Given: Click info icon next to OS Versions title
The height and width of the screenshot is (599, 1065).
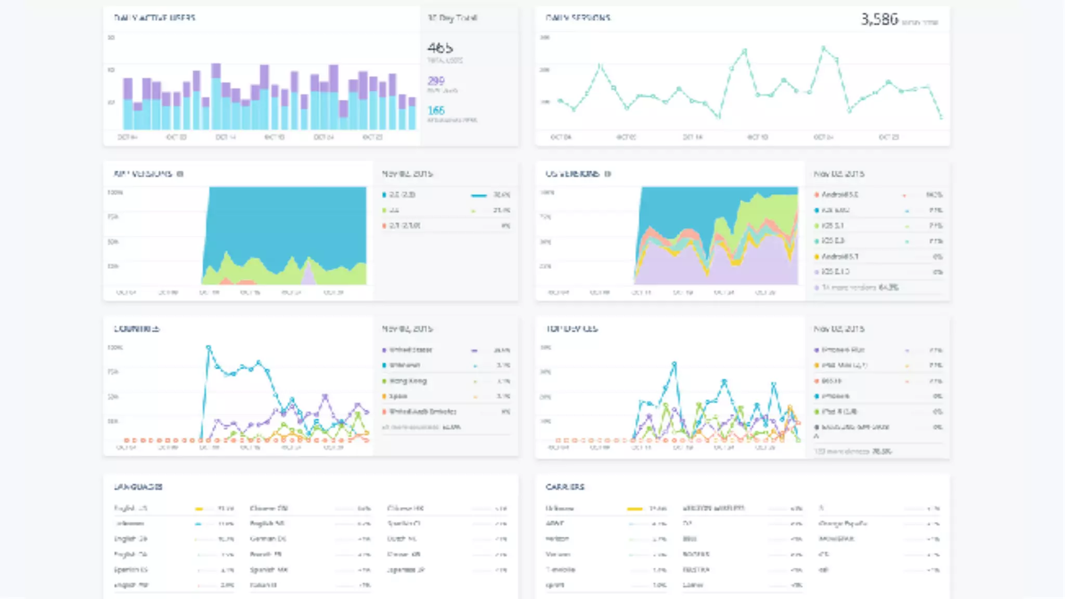Looking at the screenshot, I should [x=608, y=174].
